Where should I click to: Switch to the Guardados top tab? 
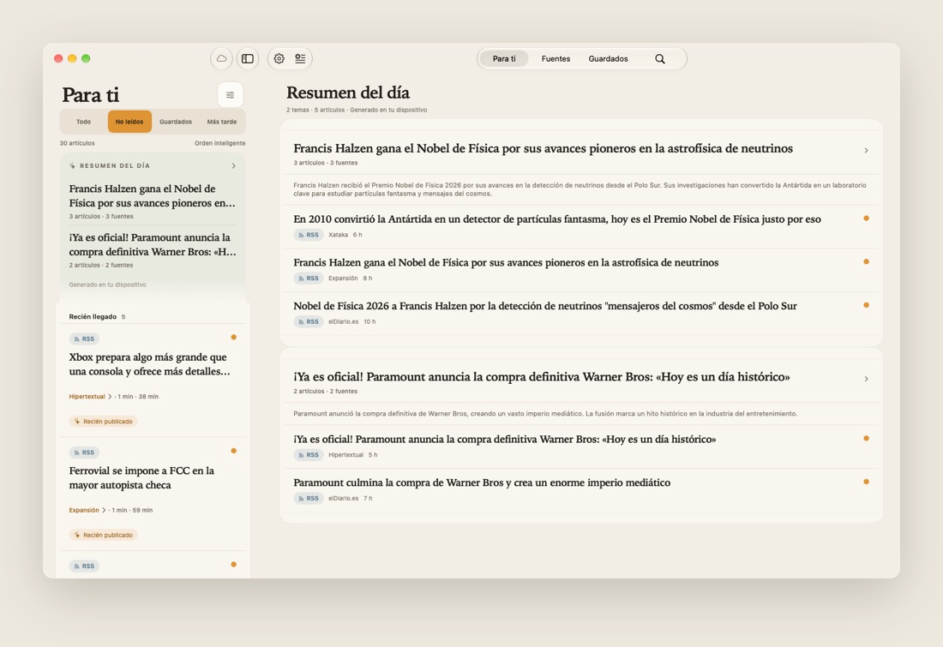(x=608, y=58)
